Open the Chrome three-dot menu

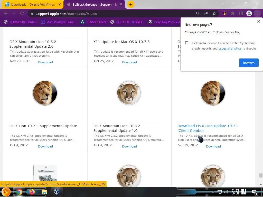tap(257, 13)
